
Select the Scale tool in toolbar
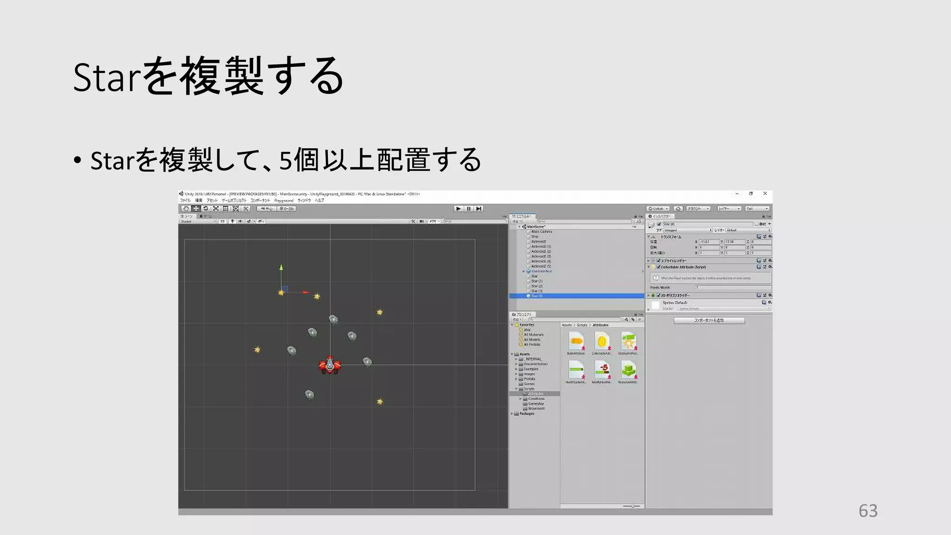[216, 209]
